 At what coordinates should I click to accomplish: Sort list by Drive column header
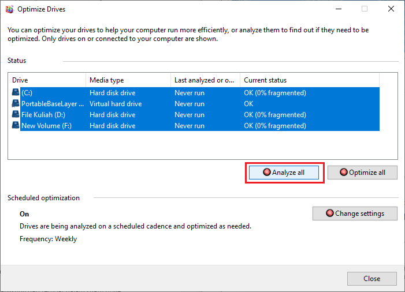tap(46, 80)
